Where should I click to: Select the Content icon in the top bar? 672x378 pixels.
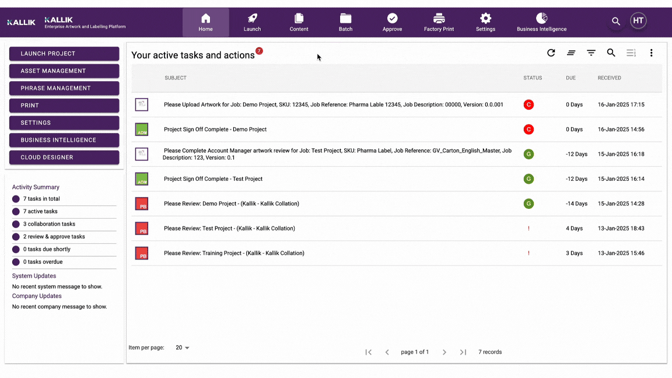click(x=299, y=22)
